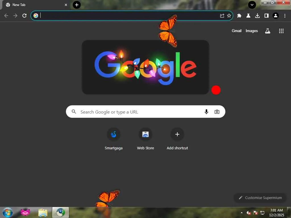The height and width of the screenshot is (218, 291).
Task: Start voice search with microphone icon
Action: tap(206, 112)
